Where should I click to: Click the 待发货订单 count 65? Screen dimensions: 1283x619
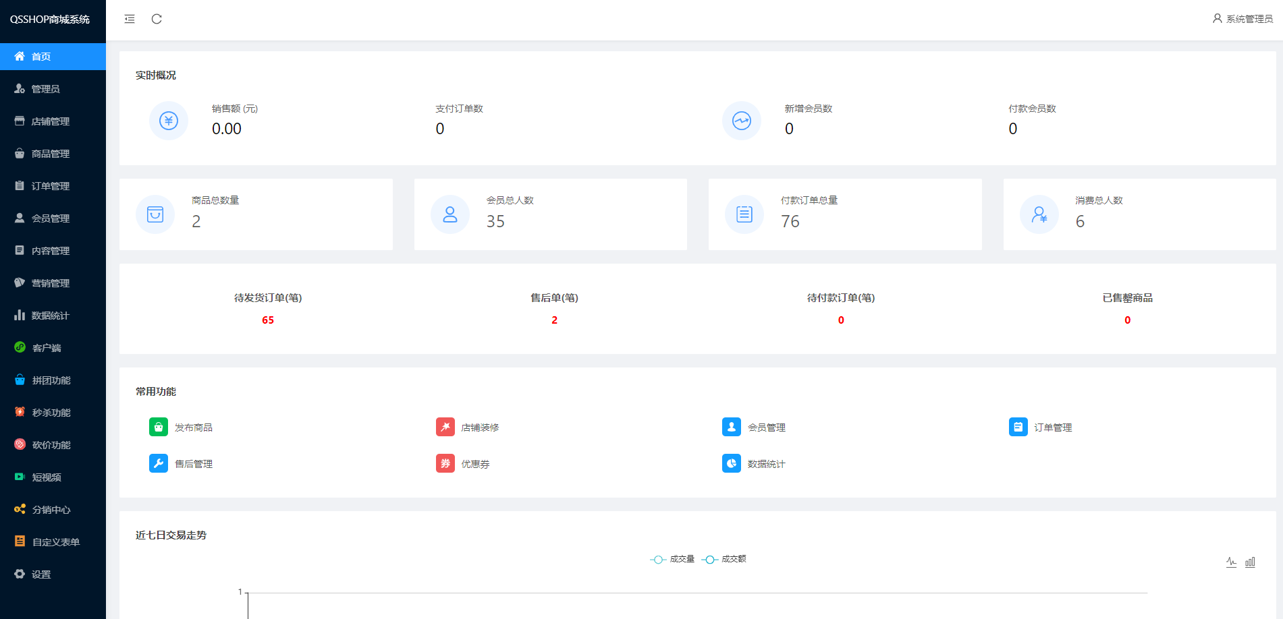tap(268, 320)
